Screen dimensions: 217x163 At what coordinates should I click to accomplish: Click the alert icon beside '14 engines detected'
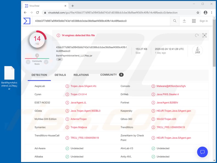tap(58, 35)
